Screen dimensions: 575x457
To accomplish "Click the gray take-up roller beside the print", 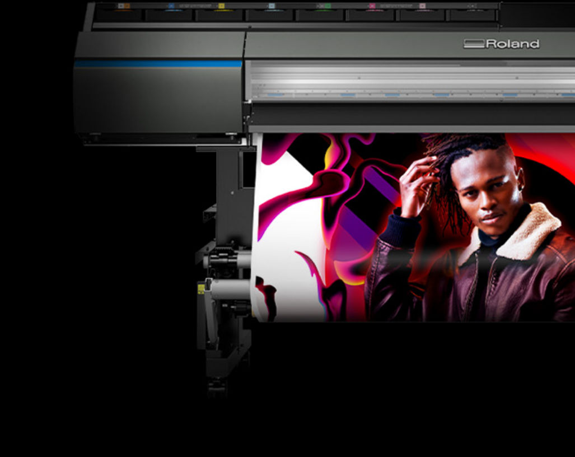I will tap(231, 290).
